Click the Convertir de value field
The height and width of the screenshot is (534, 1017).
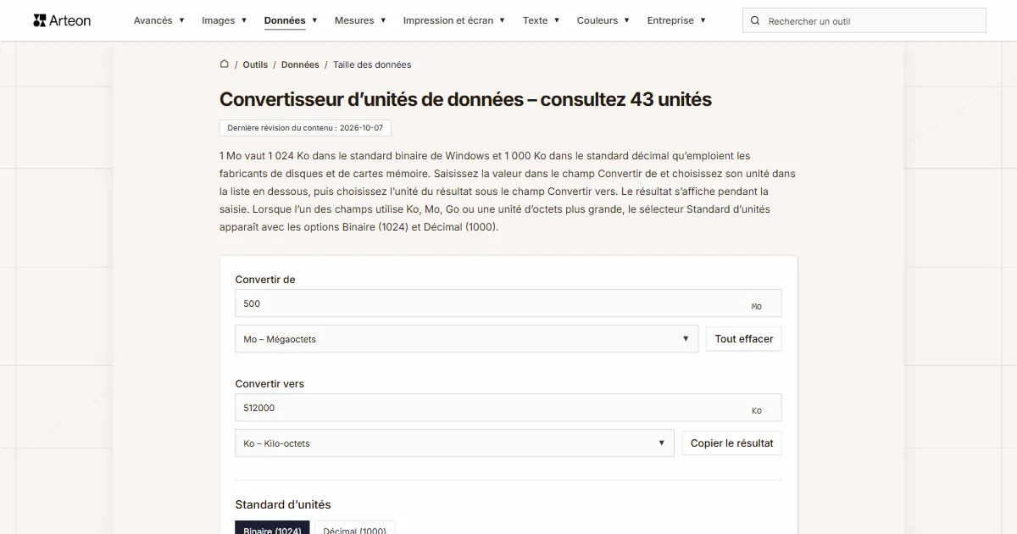[x=508, y=303]
